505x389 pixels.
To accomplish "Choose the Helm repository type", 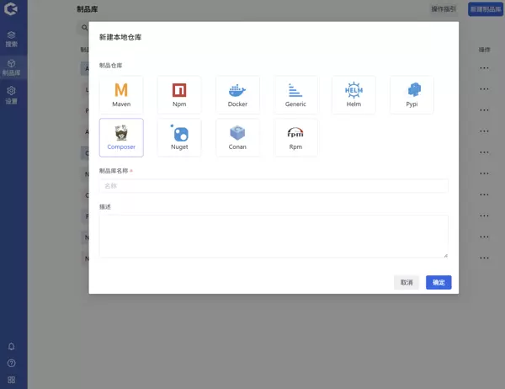I will (x=353, y=94).
